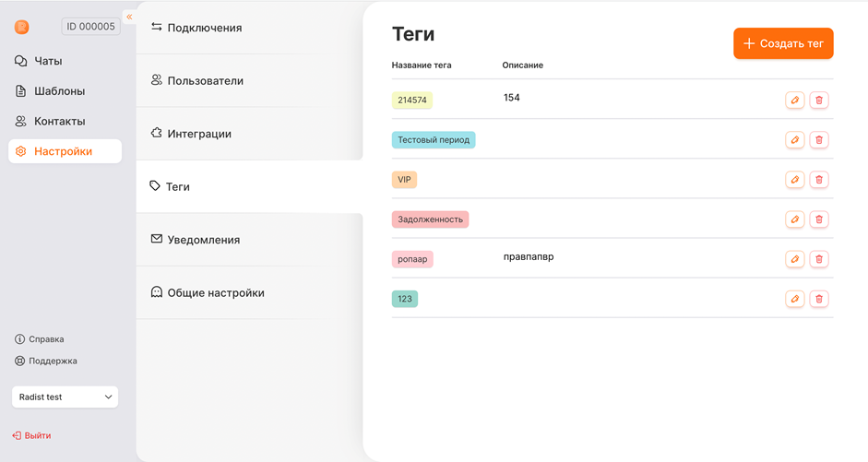Viewport: 868px width, 462px height.
Task: Collapse the sidebar with double chevron
Action: pyautogui.click(x=129, y=17)
